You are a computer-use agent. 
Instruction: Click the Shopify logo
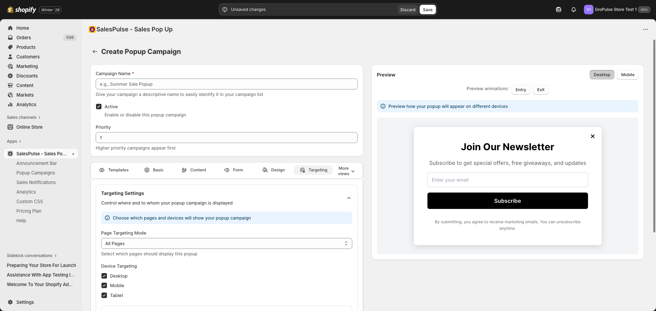[x=22, y=10]
